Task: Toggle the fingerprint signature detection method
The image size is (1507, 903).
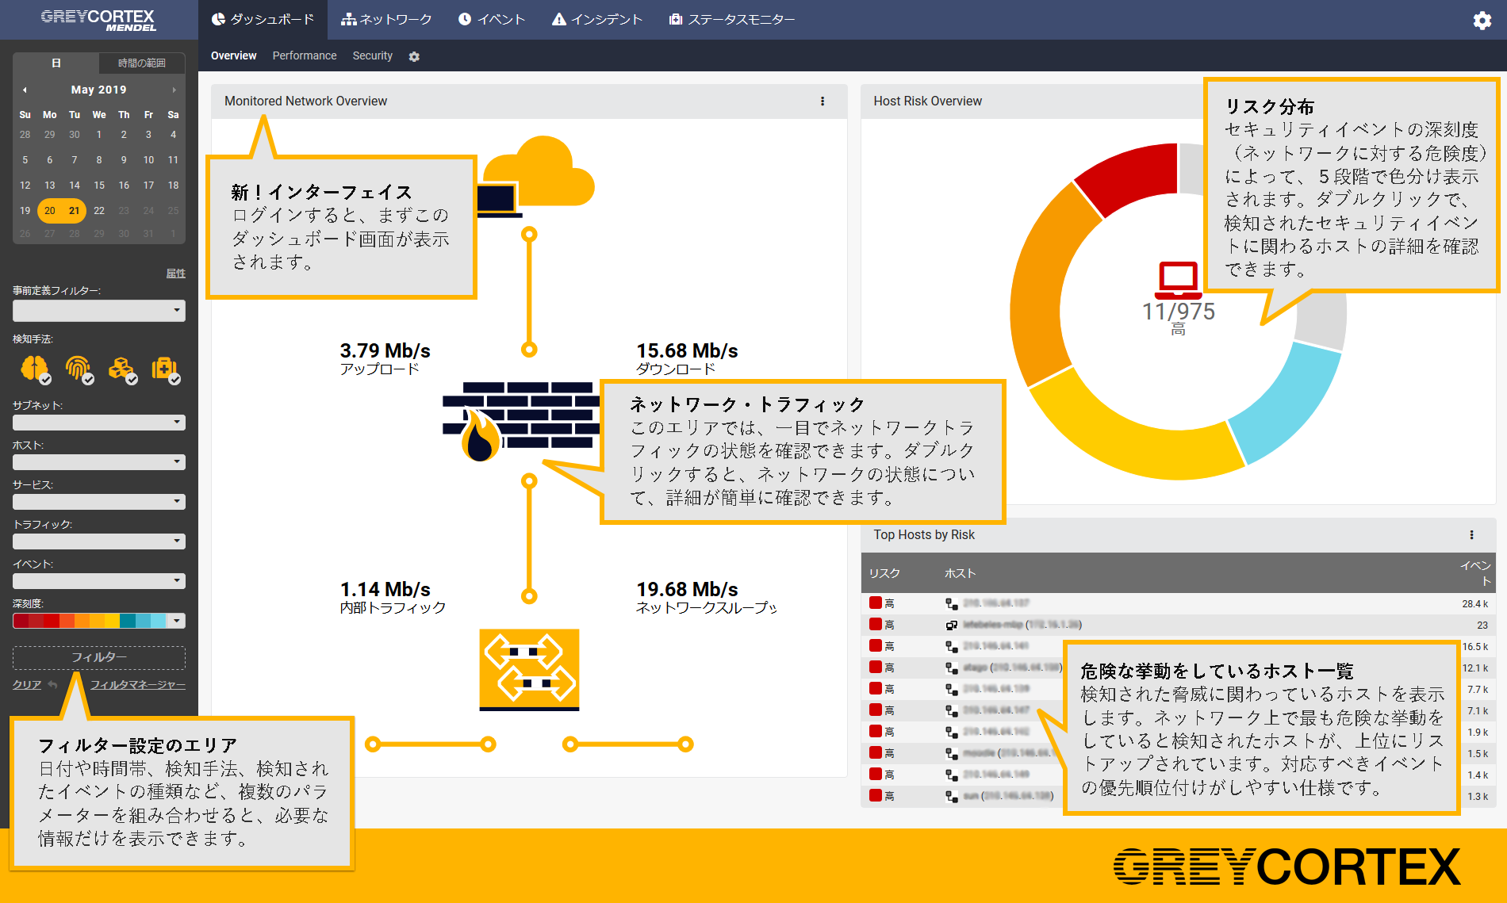Action: [79, 369]
